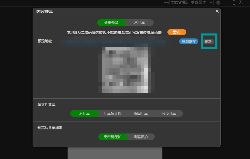The width and height of the screenshot is (250, 159).
Task: Choose 协同共享 option
Action: pyautogui.click(x=141, y=114)
